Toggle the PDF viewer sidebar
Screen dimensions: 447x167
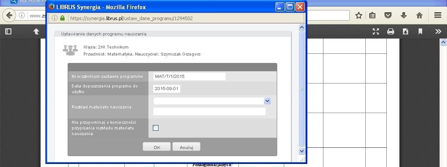click(8, 31)
